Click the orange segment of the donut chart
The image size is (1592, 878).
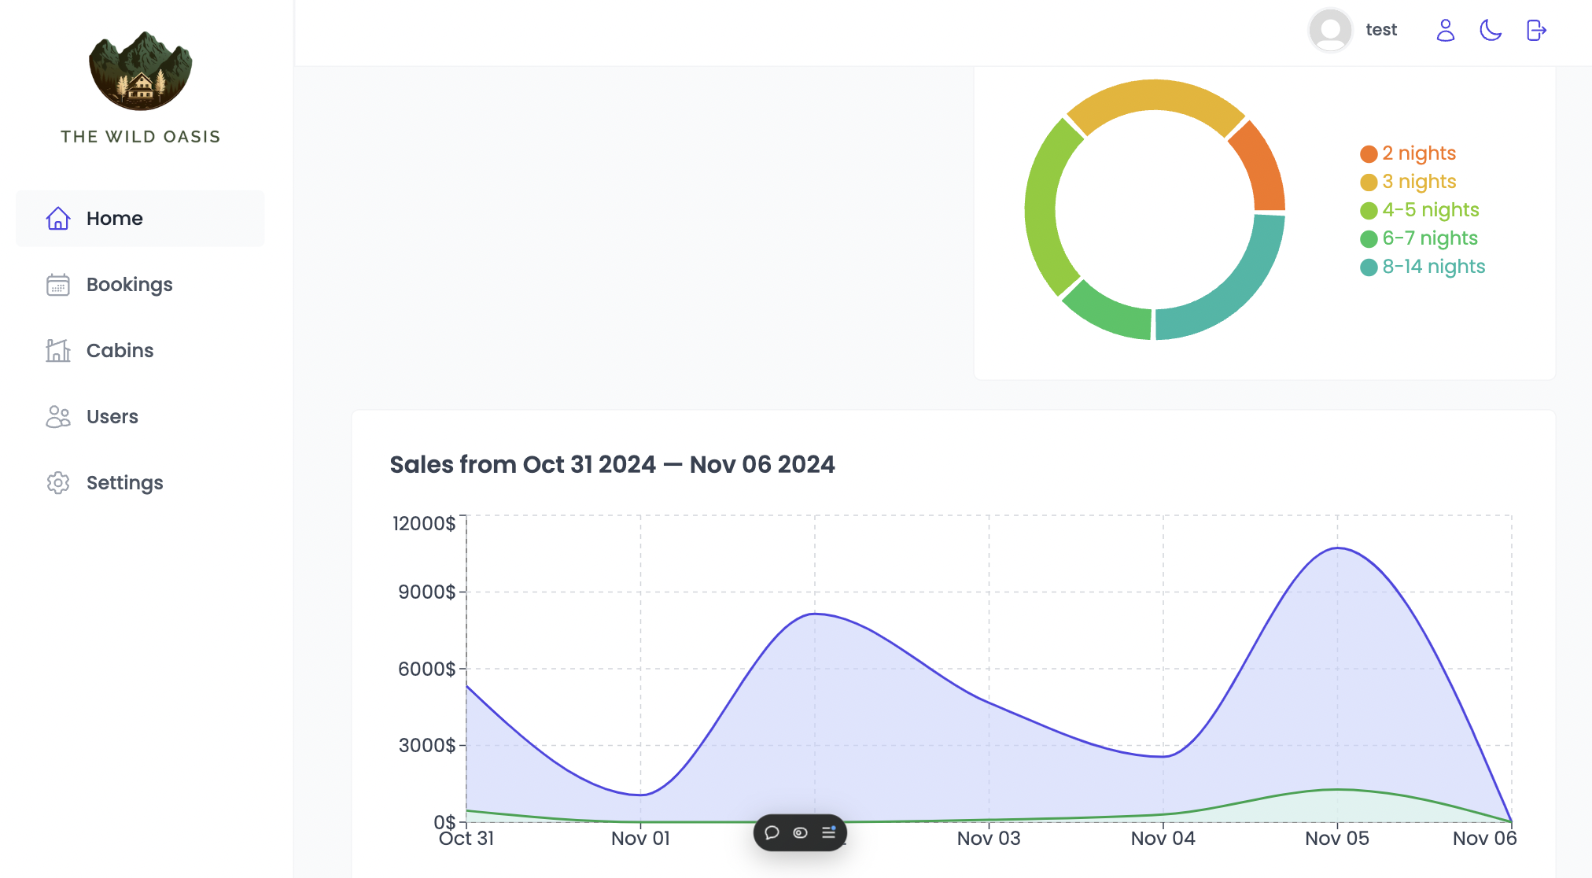point(1262,168)
